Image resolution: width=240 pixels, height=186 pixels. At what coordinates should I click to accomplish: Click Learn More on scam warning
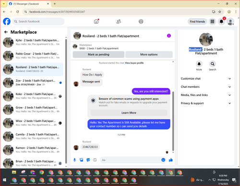coord(129,113)
